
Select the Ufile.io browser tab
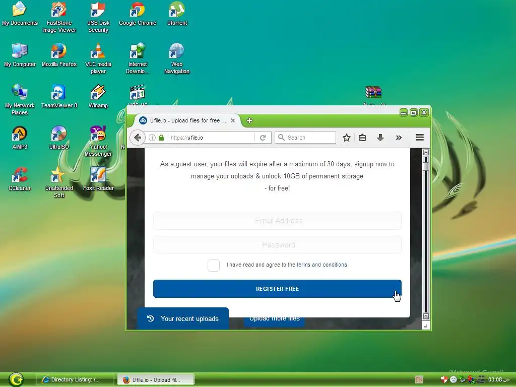pyautogui.click(x=187, y=120)
